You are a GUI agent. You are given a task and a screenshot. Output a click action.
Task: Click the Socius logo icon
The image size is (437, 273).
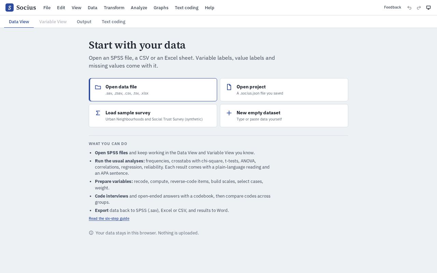pos(10,8)
